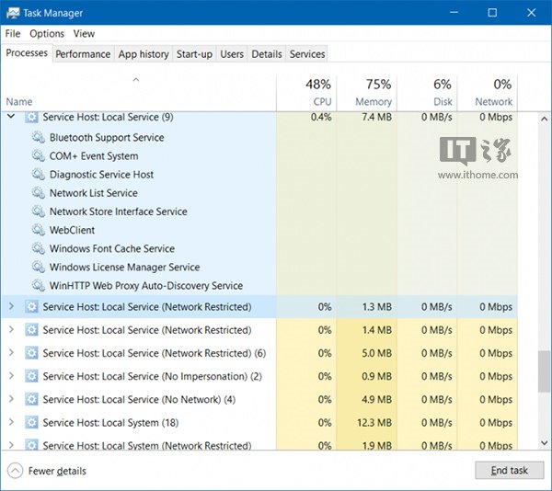
Task: Select WinHTTP Web Proxy Auto-Discovery Service entry
Action: click(146, 286)
